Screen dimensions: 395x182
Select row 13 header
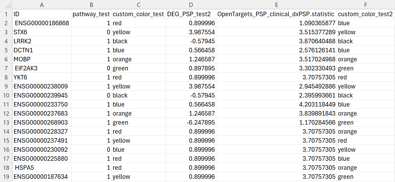[6, 122]
